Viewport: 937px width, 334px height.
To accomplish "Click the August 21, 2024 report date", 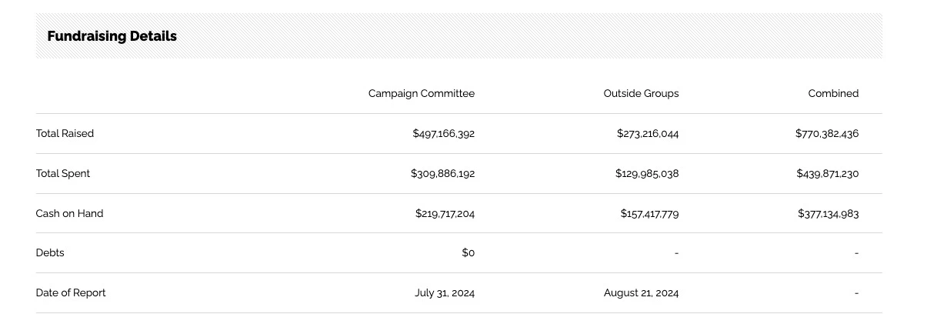I will click(x=641, y=292).
